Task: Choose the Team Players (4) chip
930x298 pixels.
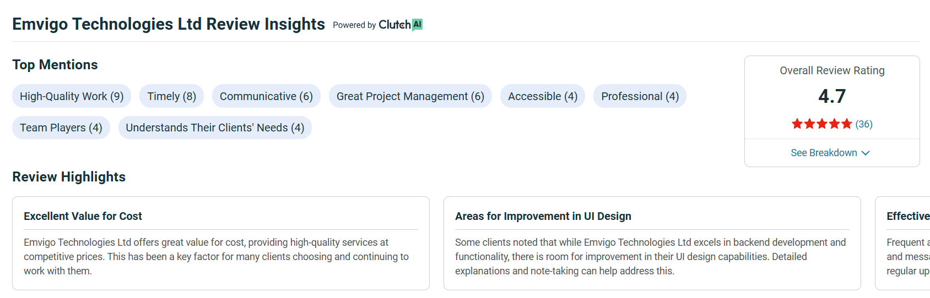Action: (x=61, y=128)
